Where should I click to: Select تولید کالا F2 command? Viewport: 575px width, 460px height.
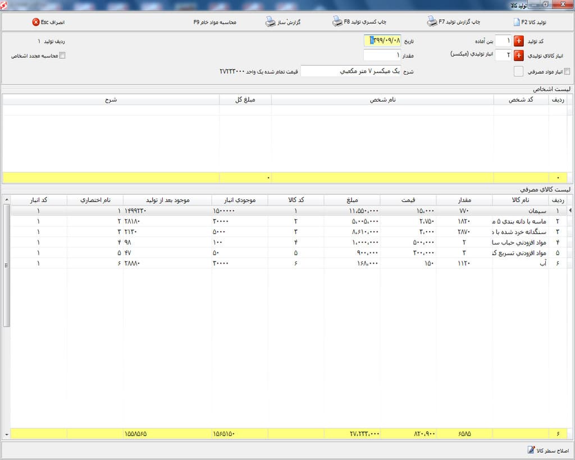click(x=533, y=22)
